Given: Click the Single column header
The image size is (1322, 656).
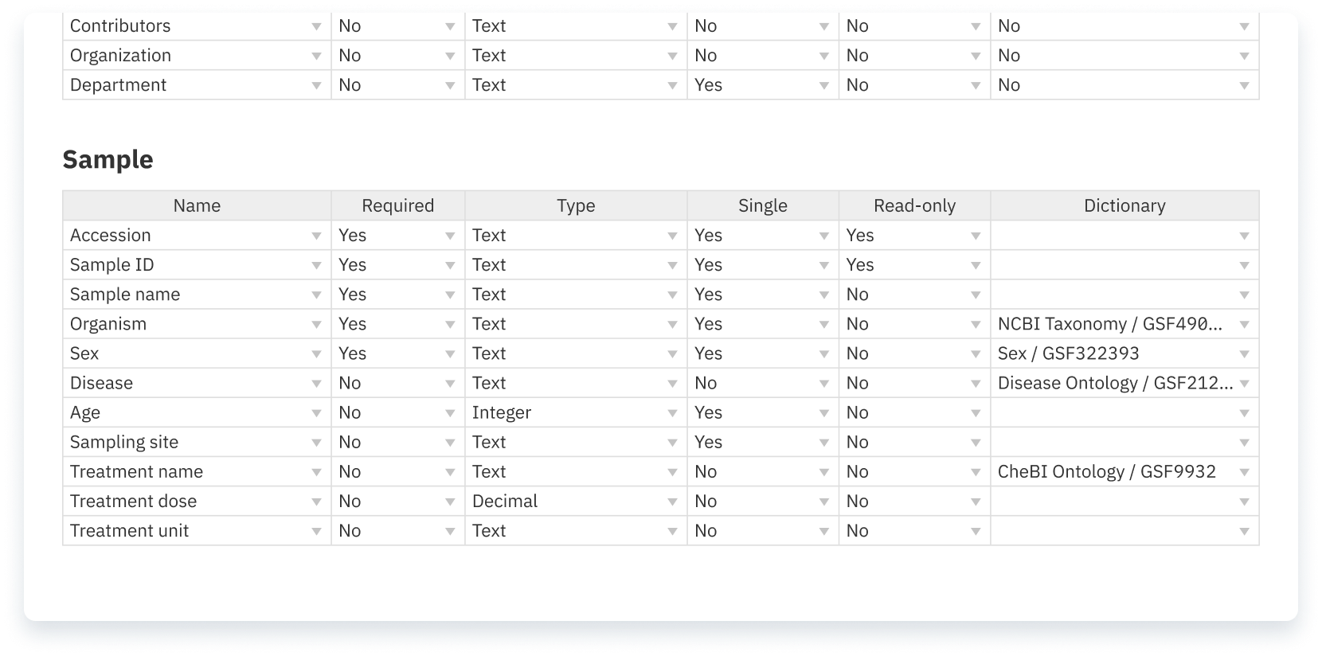Looking at the screenshot, I should point(761,205).
